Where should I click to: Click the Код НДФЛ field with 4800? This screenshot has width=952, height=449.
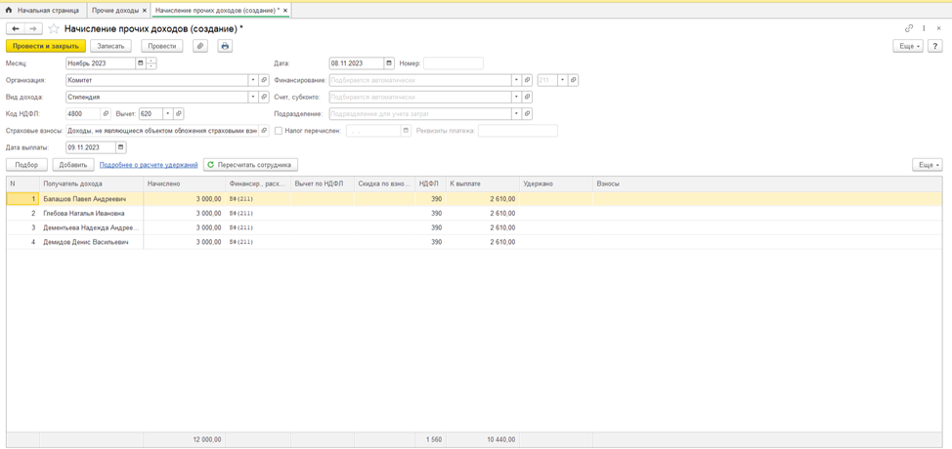point(83,113)
